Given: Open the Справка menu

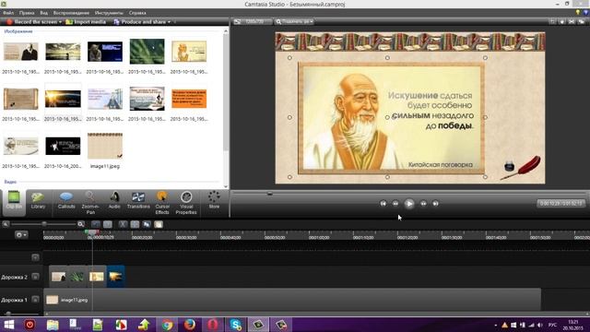Looking at the screenshot, I should [137, 13].
